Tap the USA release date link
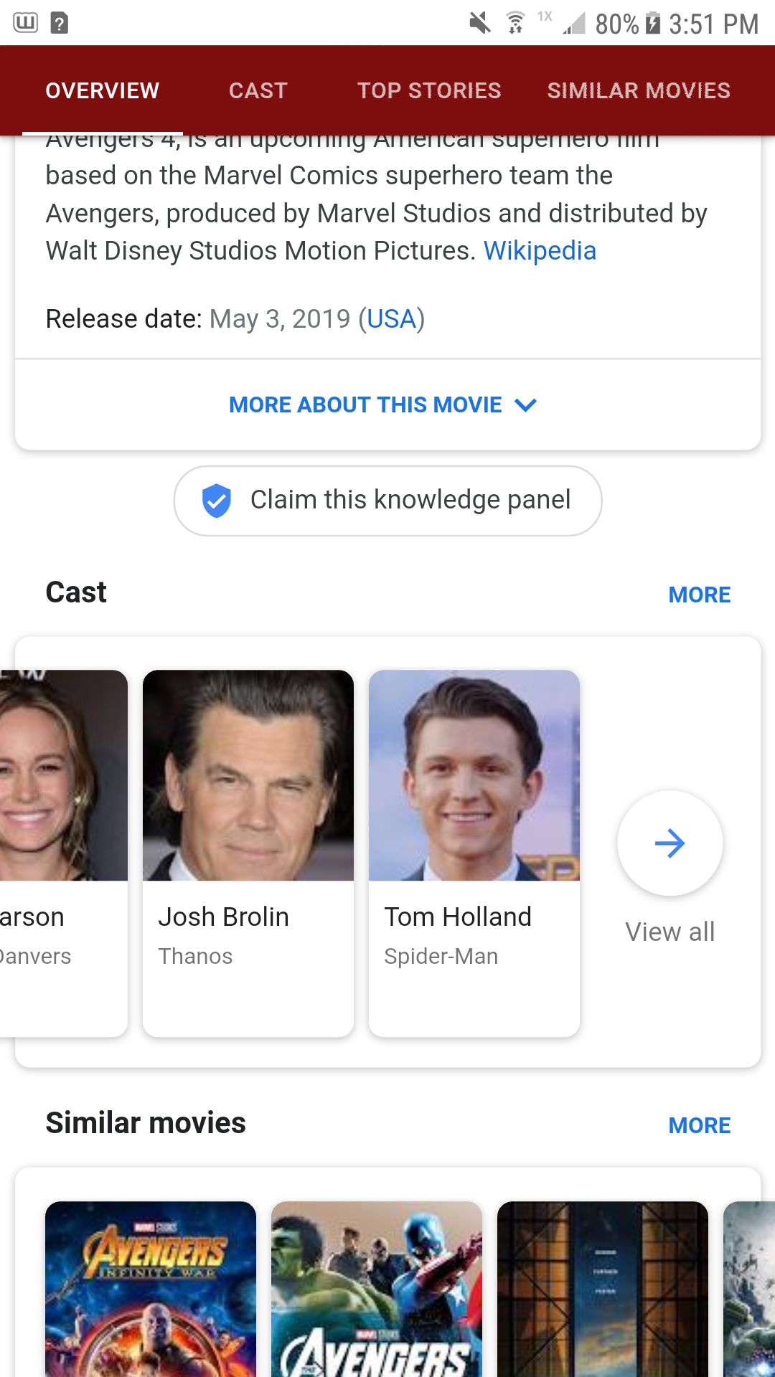Image resolution: width=775 pixels, height=1377 pixels. click(391, 318)
